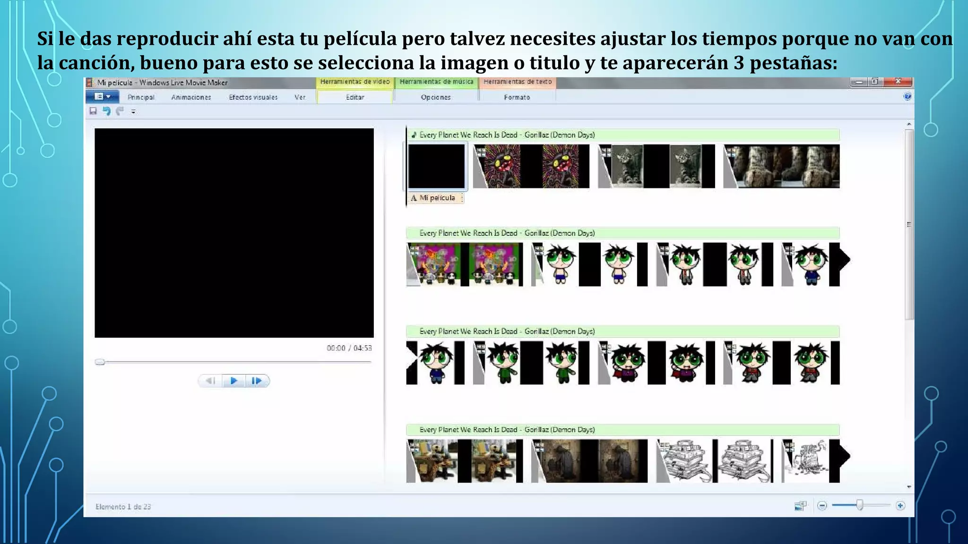The width and height of the screenshot is (968, 544).
Task: Open the Opciones tab under music tools
Action: tap(436, 97)
